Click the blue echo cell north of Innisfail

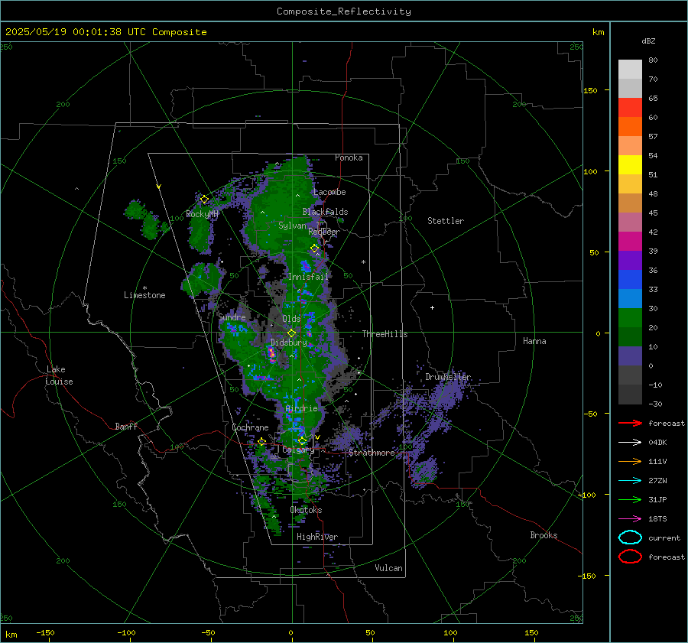coord(305,266)
